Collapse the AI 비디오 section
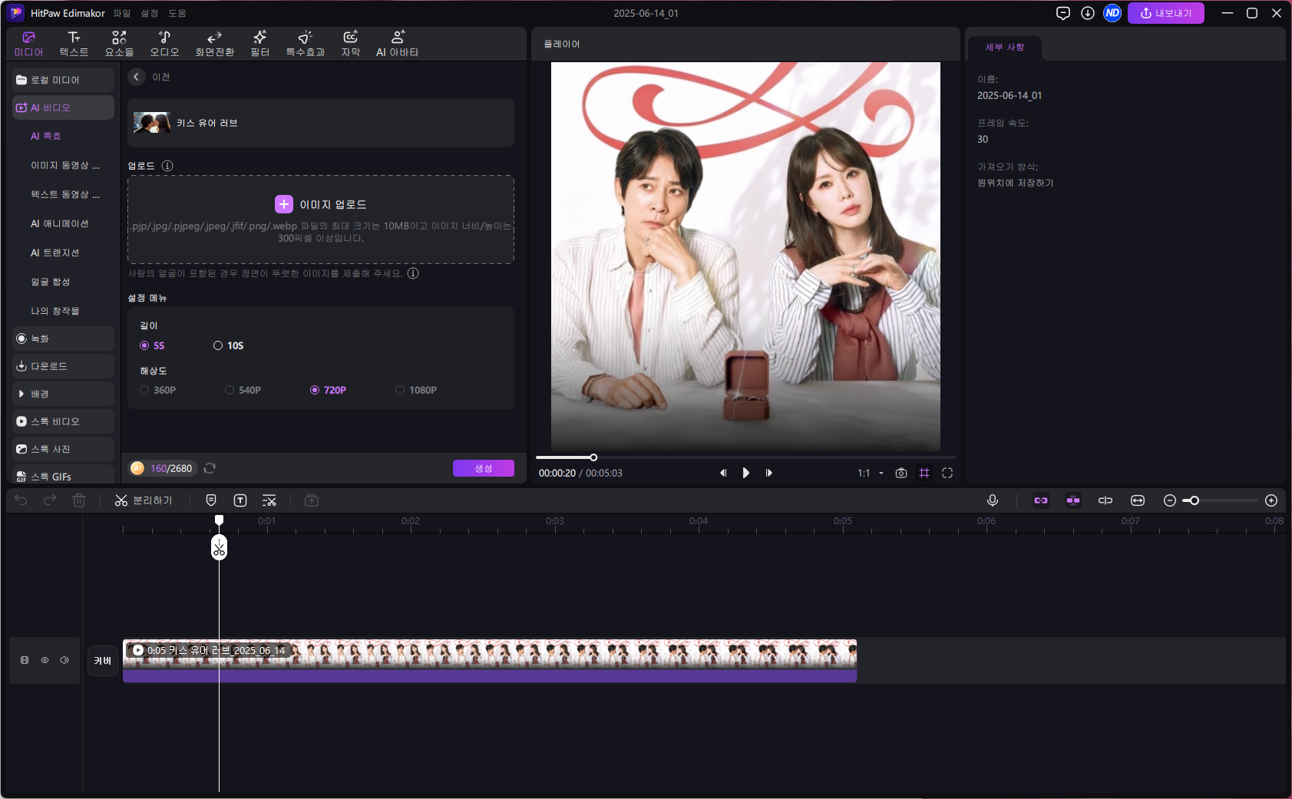 64,107
